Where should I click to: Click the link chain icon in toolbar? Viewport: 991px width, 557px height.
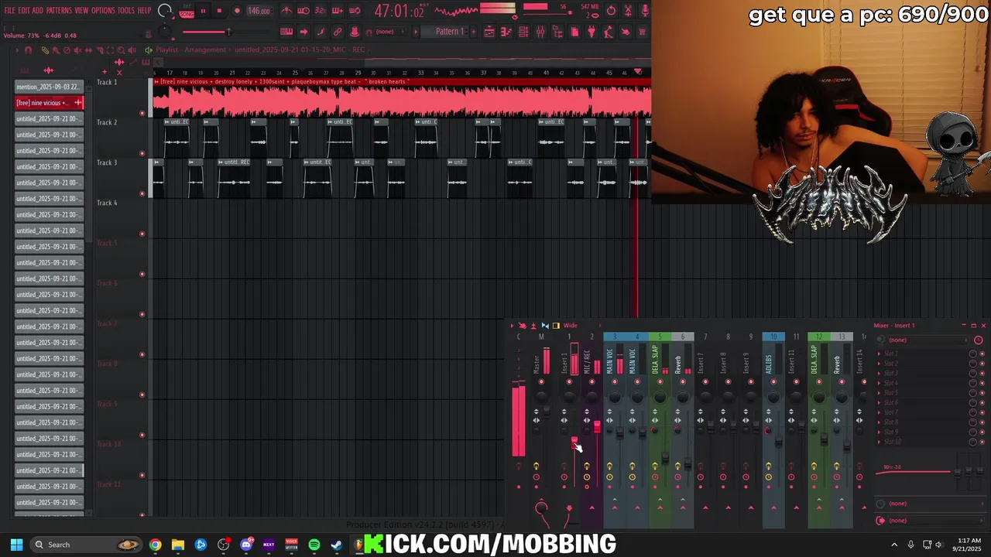[x=338, y=32]
